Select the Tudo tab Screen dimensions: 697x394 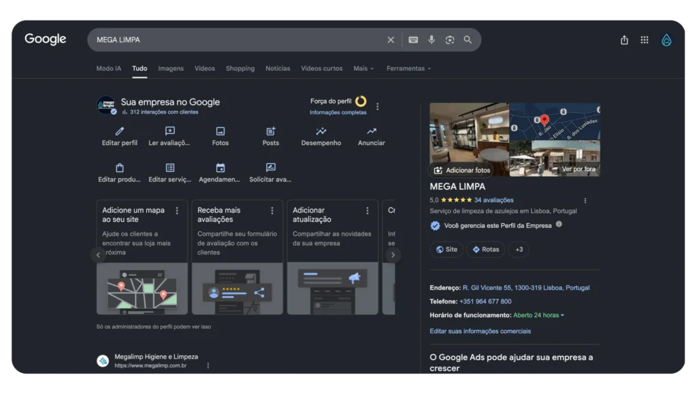tap(140, 69)
